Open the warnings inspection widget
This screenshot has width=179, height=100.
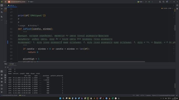(166, 8)
